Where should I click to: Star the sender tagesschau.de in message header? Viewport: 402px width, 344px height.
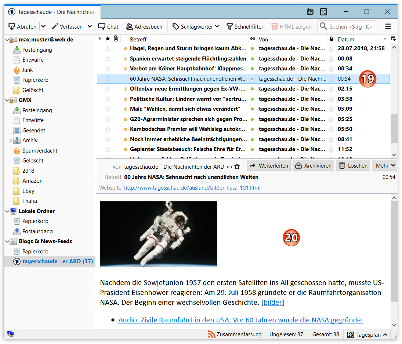237,166
